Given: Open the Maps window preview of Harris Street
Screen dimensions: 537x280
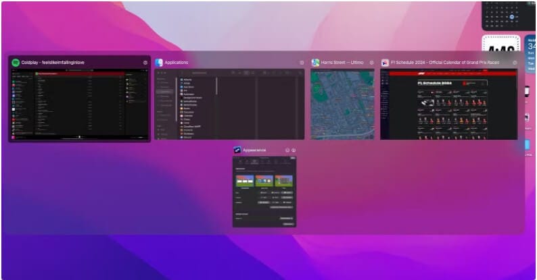Looking at the screenshot, I should 342,104.
